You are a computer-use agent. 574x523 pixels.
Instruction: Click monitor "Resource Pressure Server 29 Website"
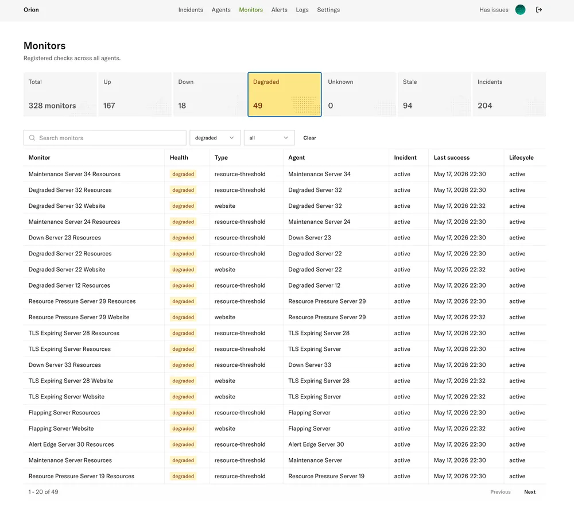tap(79, 317)
